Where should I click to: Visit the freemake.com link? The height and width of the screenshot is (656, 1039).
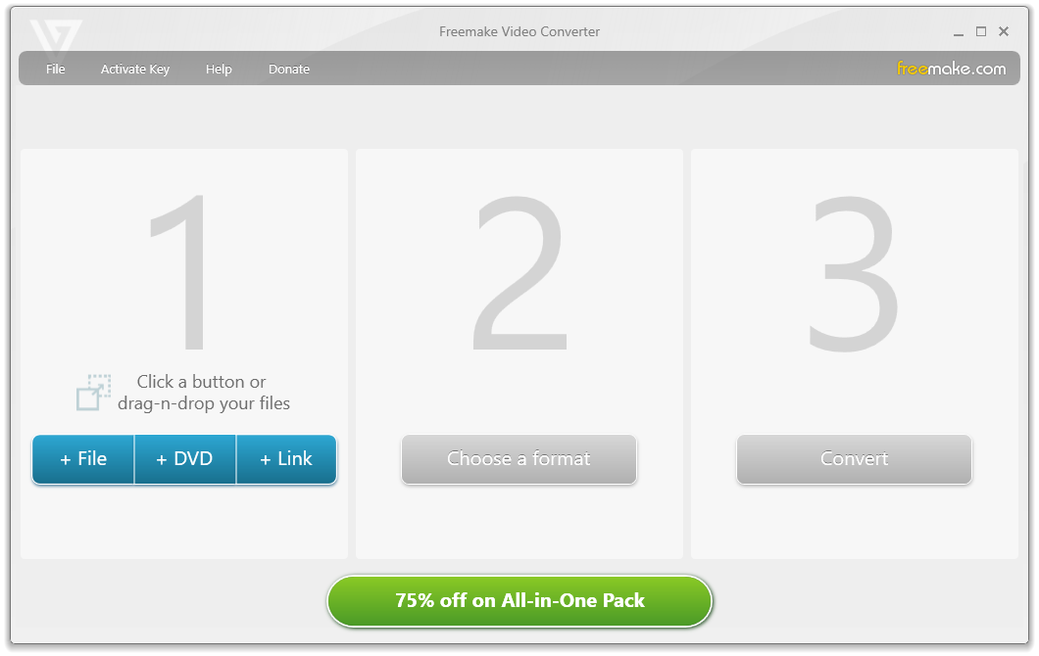pos(951,69)
